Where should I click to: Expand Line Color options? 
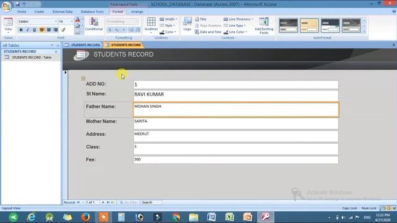pyautogui.click(x=235, y=32)
